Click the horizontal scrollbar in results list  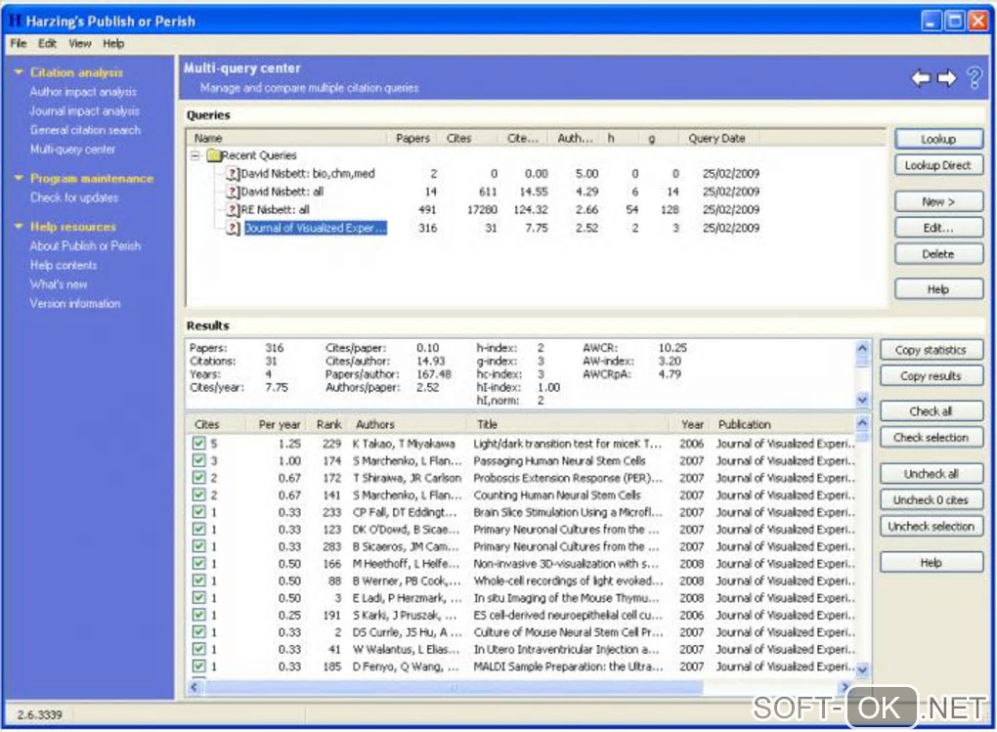tap(450, 687)
